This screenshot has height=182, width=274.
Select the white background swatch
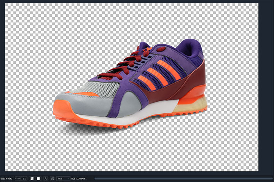point(38,178)
